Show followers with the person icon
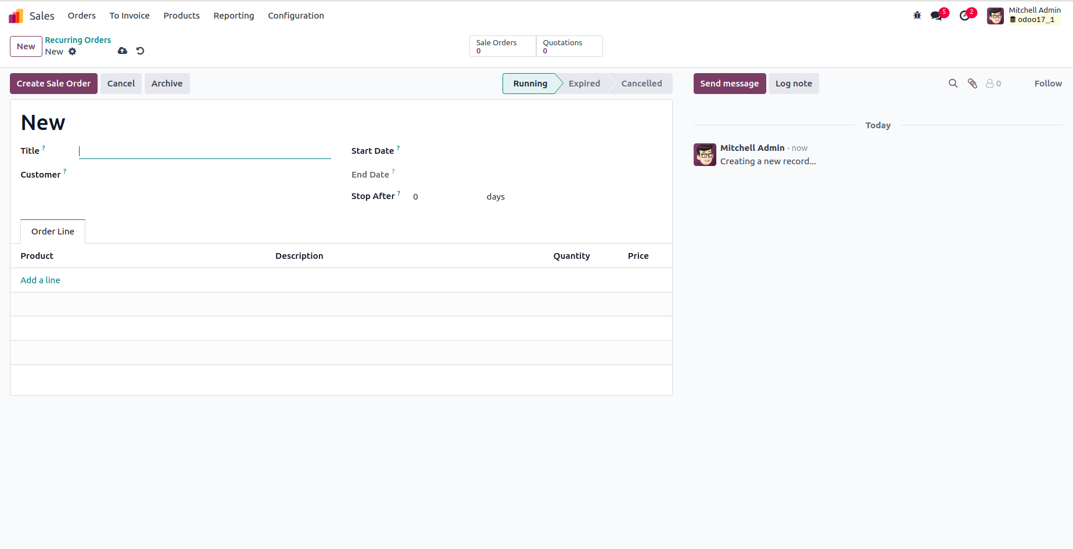Viewport: 1073px width, 549px height. tap(993, 84)
